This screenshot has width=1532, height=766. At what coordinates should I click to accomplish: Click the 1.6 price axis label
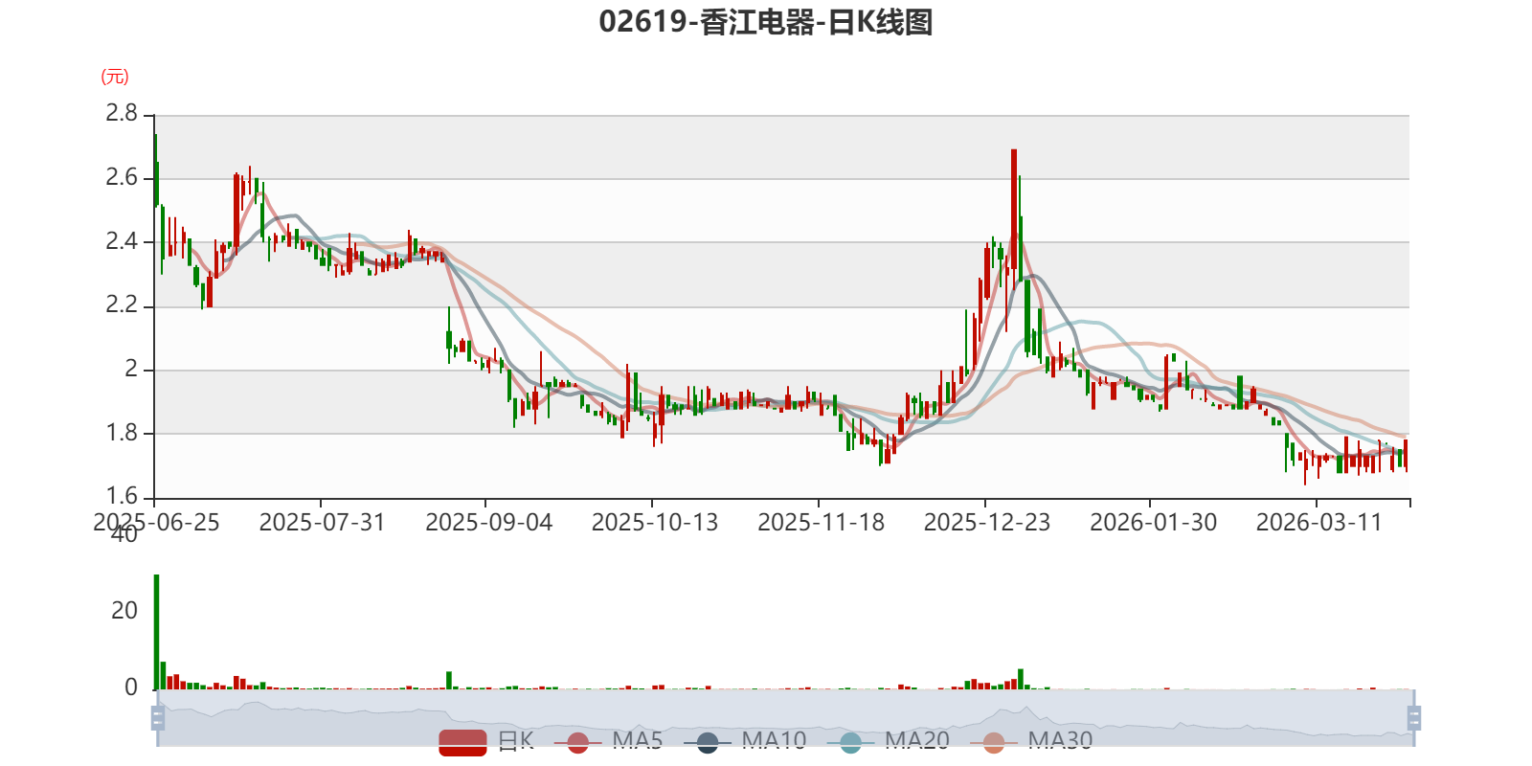click(122, 496)
